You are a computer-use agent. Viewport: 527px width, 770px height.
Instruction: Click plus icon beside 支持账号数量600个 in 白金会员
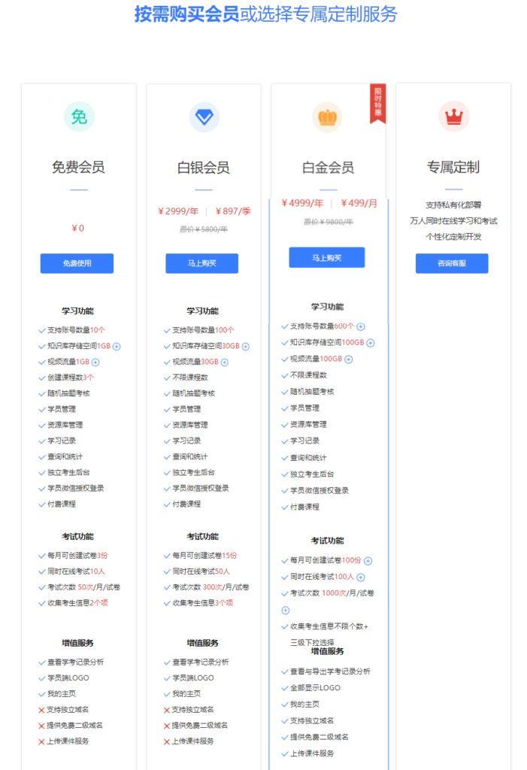click(361, 326)
